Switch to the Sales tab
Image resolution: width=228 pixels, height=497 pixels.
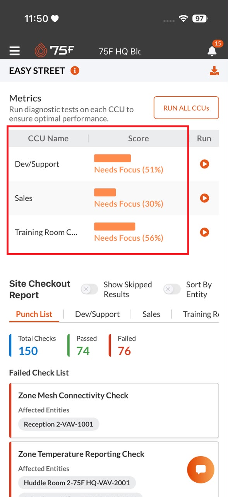click(x=151, y=314)
